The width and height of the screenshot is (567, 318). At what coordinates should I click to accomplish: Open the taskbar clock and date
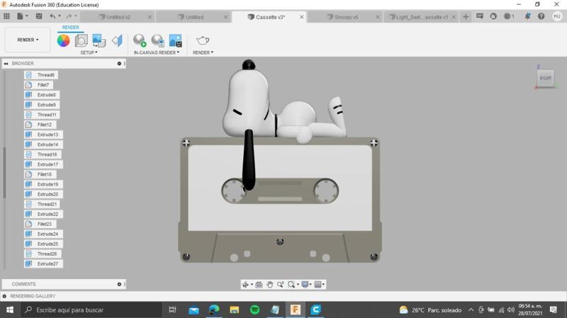click(x=529, y=310)
